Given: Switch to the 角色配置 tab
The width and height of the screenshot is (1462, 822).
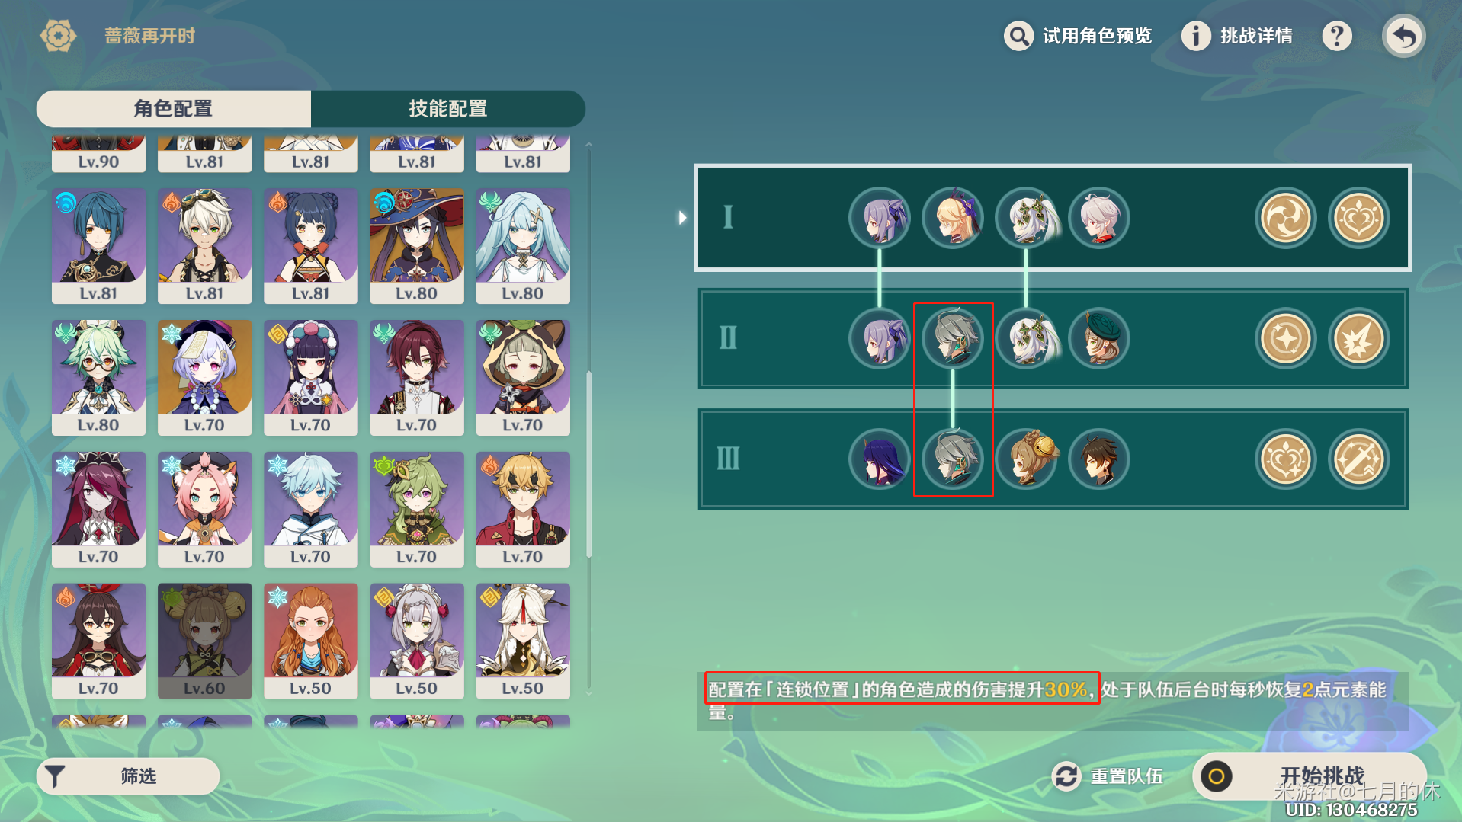Looking at the screenshot, I should click(x=174, y=108).
